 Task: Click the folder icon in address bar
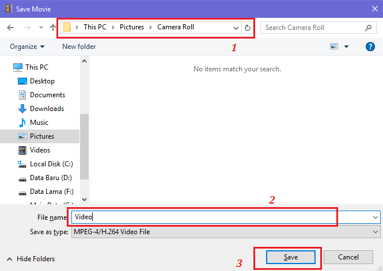(67, 27)
